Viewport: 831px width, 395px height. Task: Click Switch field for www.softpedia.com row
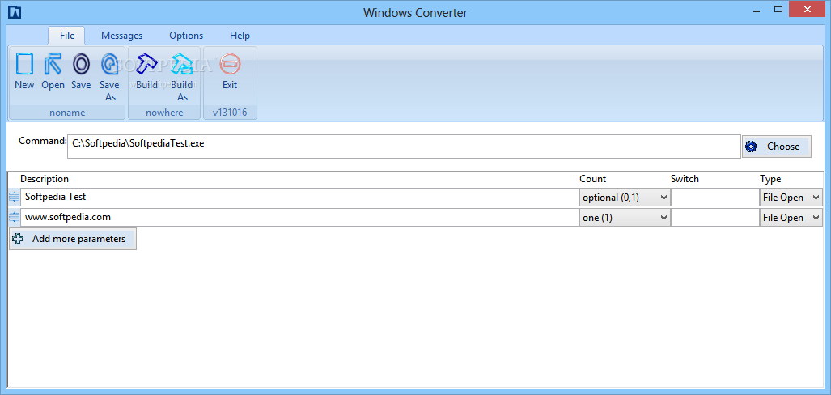715,218
